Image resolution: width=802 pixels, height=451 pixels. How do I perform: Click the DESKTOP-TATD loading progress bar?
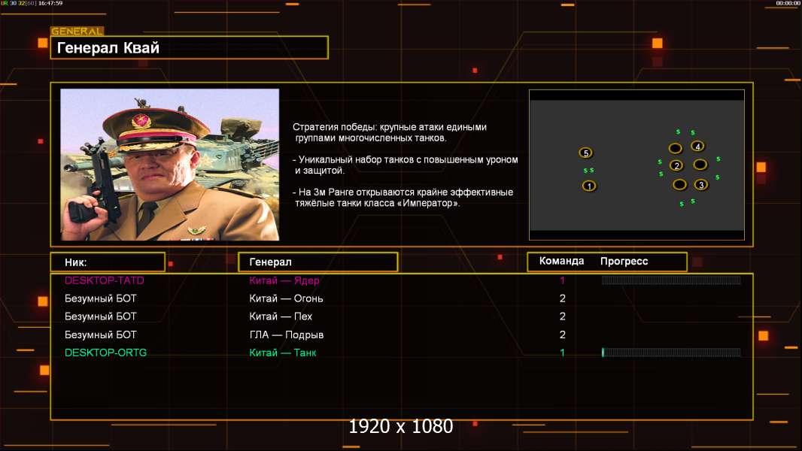pyautogui.click(x=670, y=280)
